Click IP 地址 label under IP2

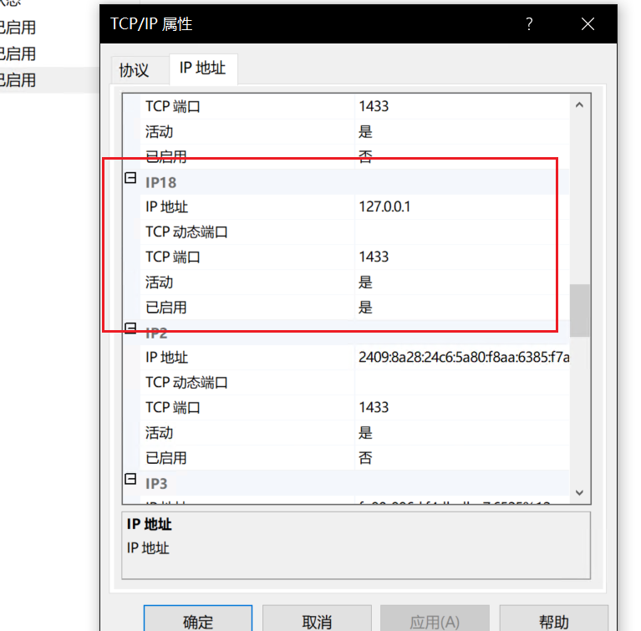pos(166,358)
